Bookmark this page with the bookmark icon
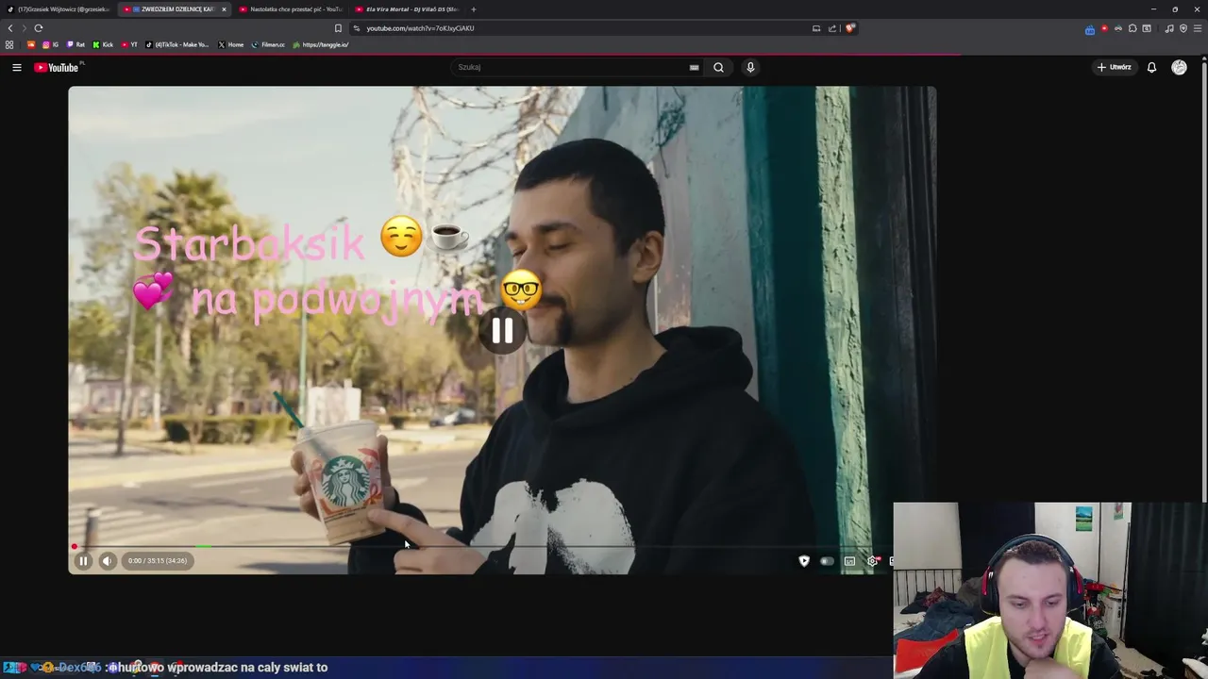Screen dimensions: 1208x679 point(338,28)
